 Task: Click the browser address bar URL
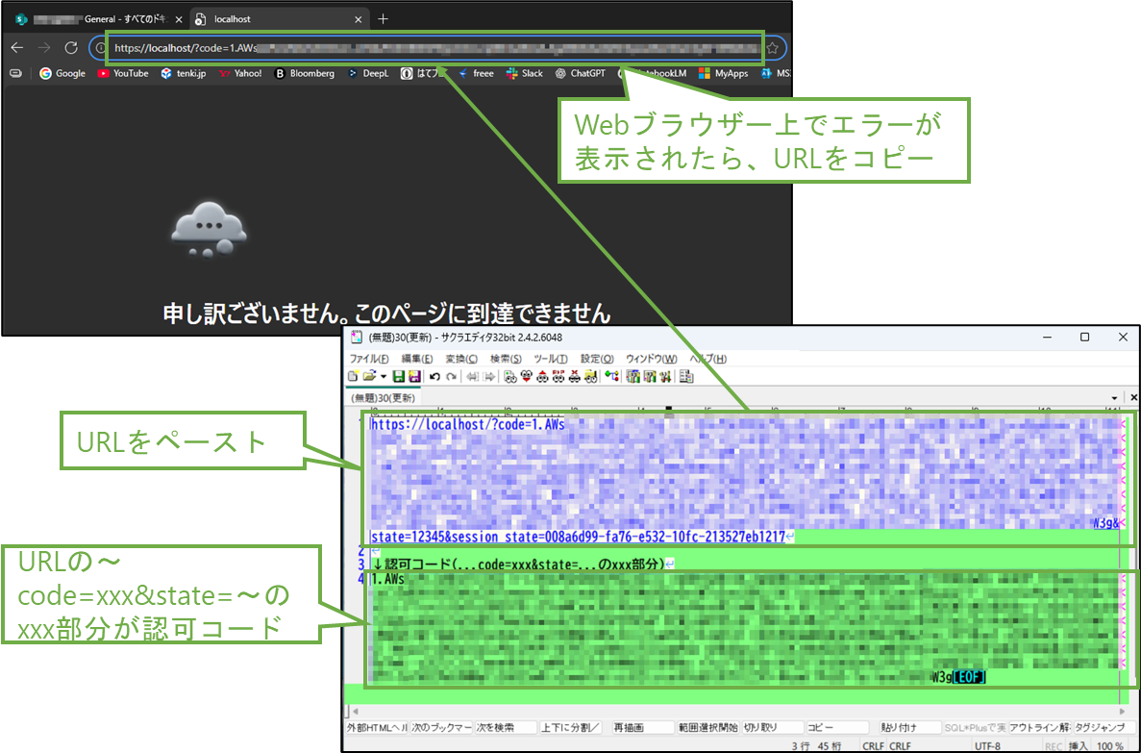tap(436, 48)
